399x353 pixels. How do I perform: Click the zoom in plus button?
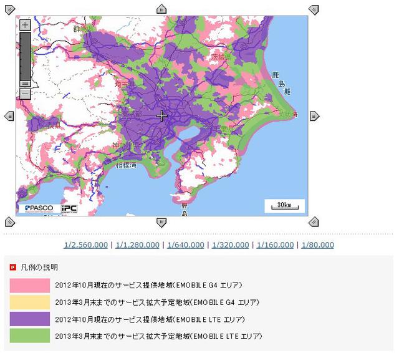coord(25,25)
